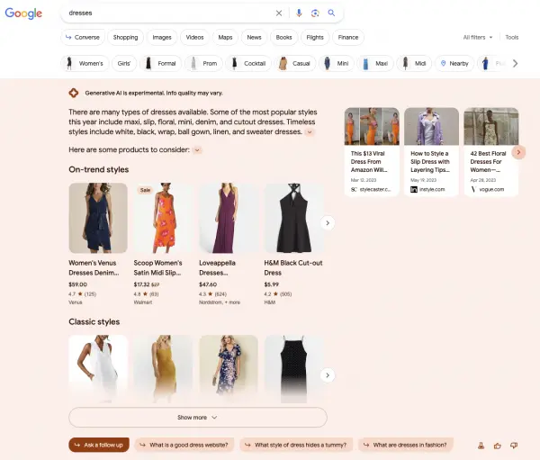Open the floral navy classic dress thumbnail
540x460 pixels.
229,369
